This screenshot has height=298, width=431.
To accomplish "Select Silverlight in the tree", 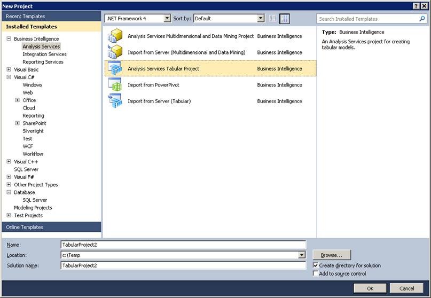I will pyautogui.click(x=33, y=131).
